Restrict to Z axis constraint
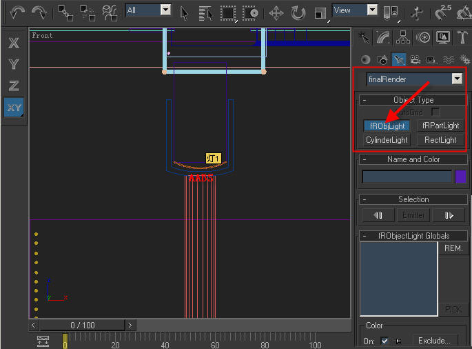 (14, 86)
